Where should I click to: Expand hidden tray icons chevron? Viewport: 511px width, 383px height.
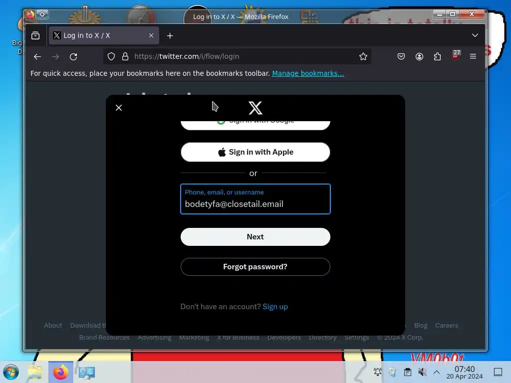[x=437, y=372]
